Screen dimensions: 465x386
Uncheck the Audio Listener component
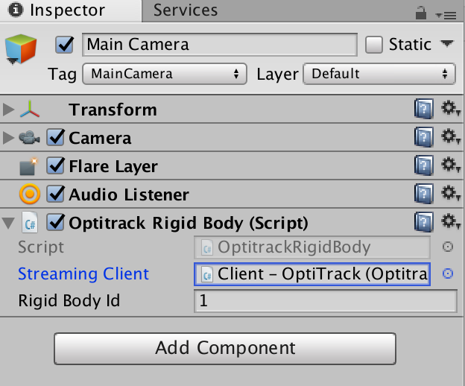pyautogui.click(x=55, y=194)
